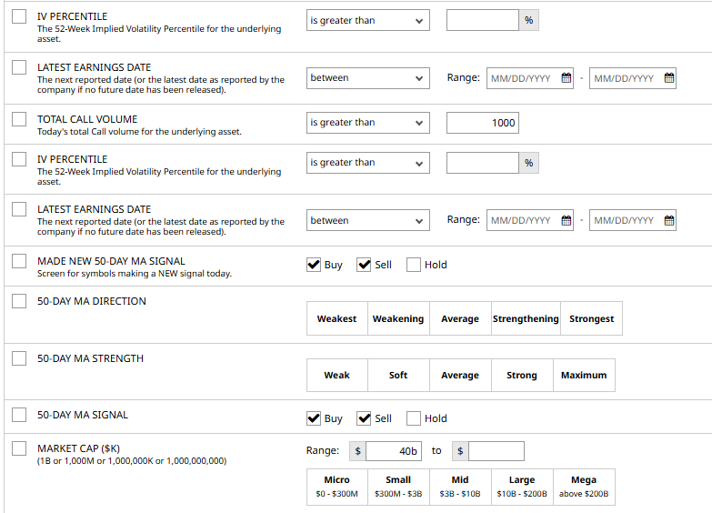Open end date calendar in lower Latest Earnings Date row
The width and height of the screenshot is (712, 513).
coord(669,220)
